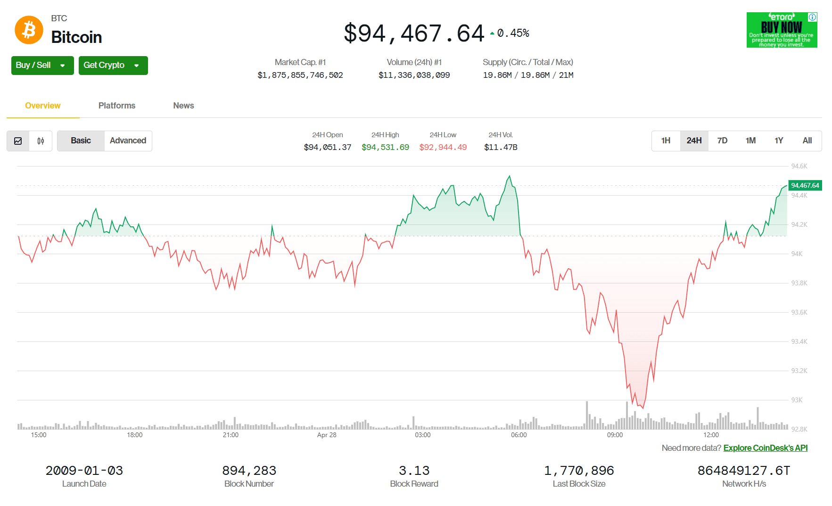The height and width of the screenshot is (506, 832).
Task: Switch to candlestick chart icon
Action: click(x=41, y=141)
